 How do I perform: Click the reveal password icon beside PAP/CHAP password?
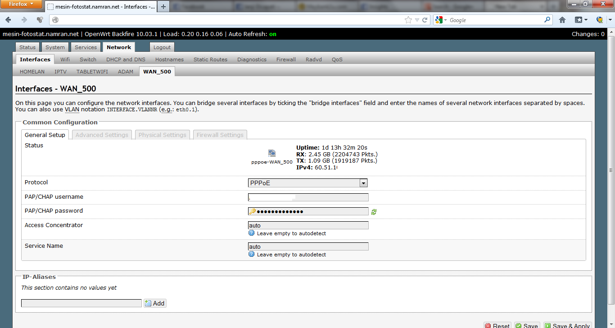coord(374,212)
